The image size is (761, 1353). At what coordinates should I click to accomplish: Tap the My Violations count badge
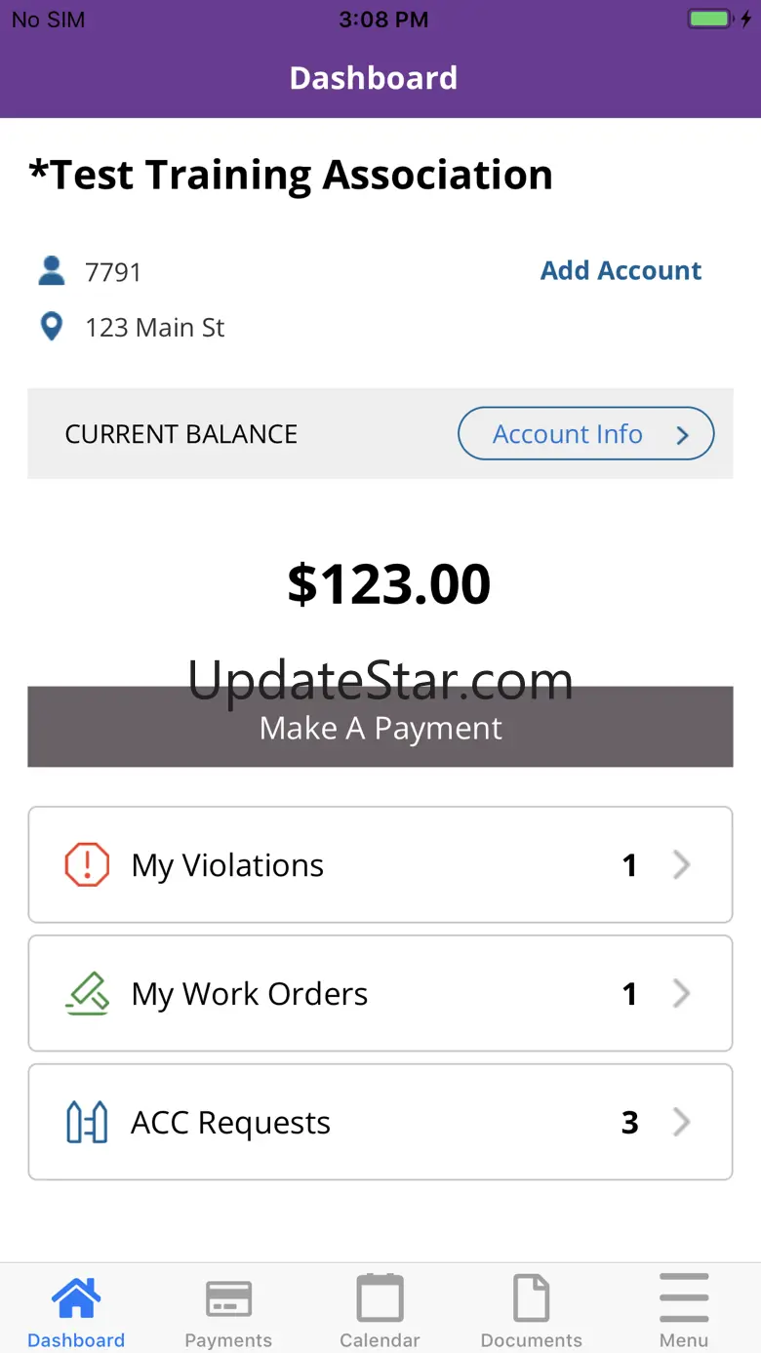click(630, 864)
